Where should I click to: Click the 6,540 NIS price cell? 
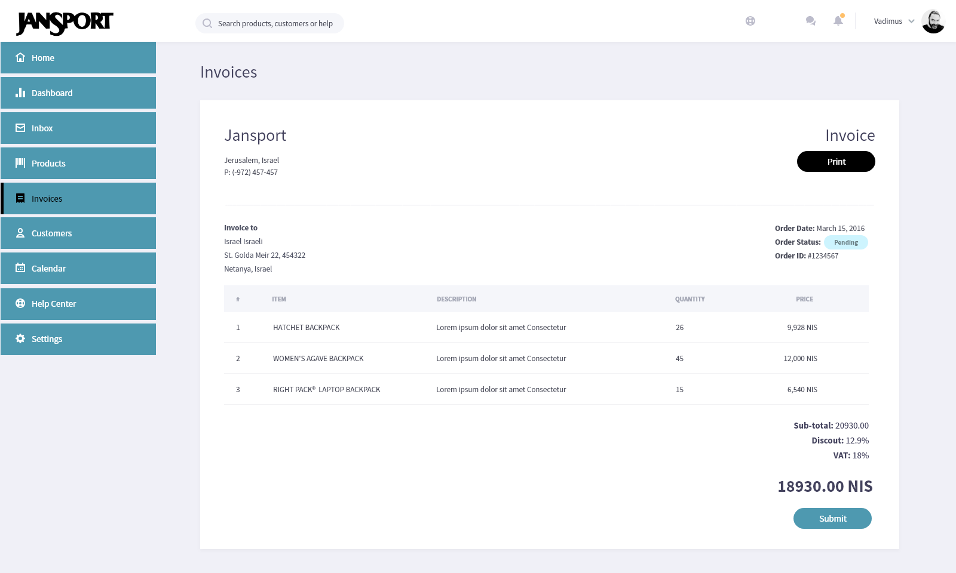click(x=802, y=389)
